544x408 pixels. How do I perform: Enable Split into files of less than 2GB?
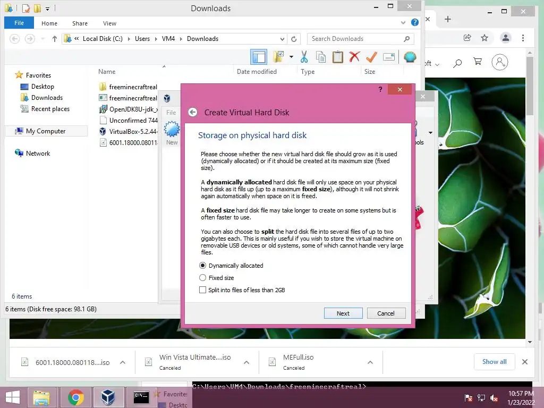tap(202, 290)
